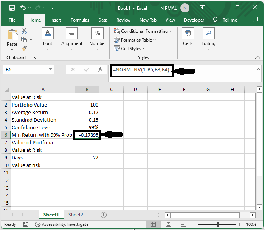The image size is (265, 230).
Task: Select row 6 header
Action: (x=6, y=135)
